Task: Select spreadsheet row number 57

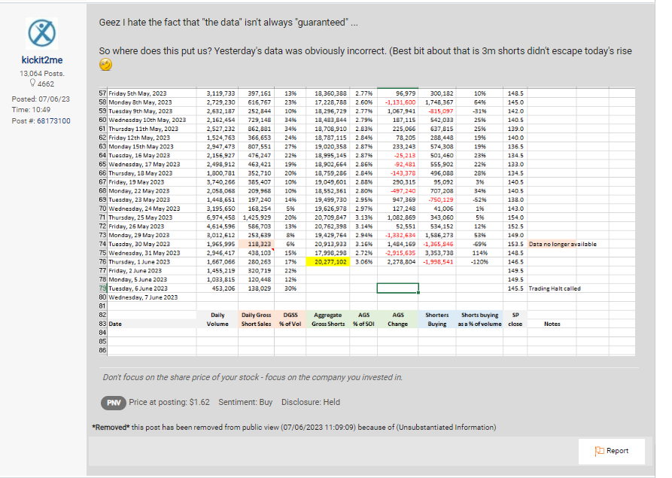Action: (x=103, y=93)
